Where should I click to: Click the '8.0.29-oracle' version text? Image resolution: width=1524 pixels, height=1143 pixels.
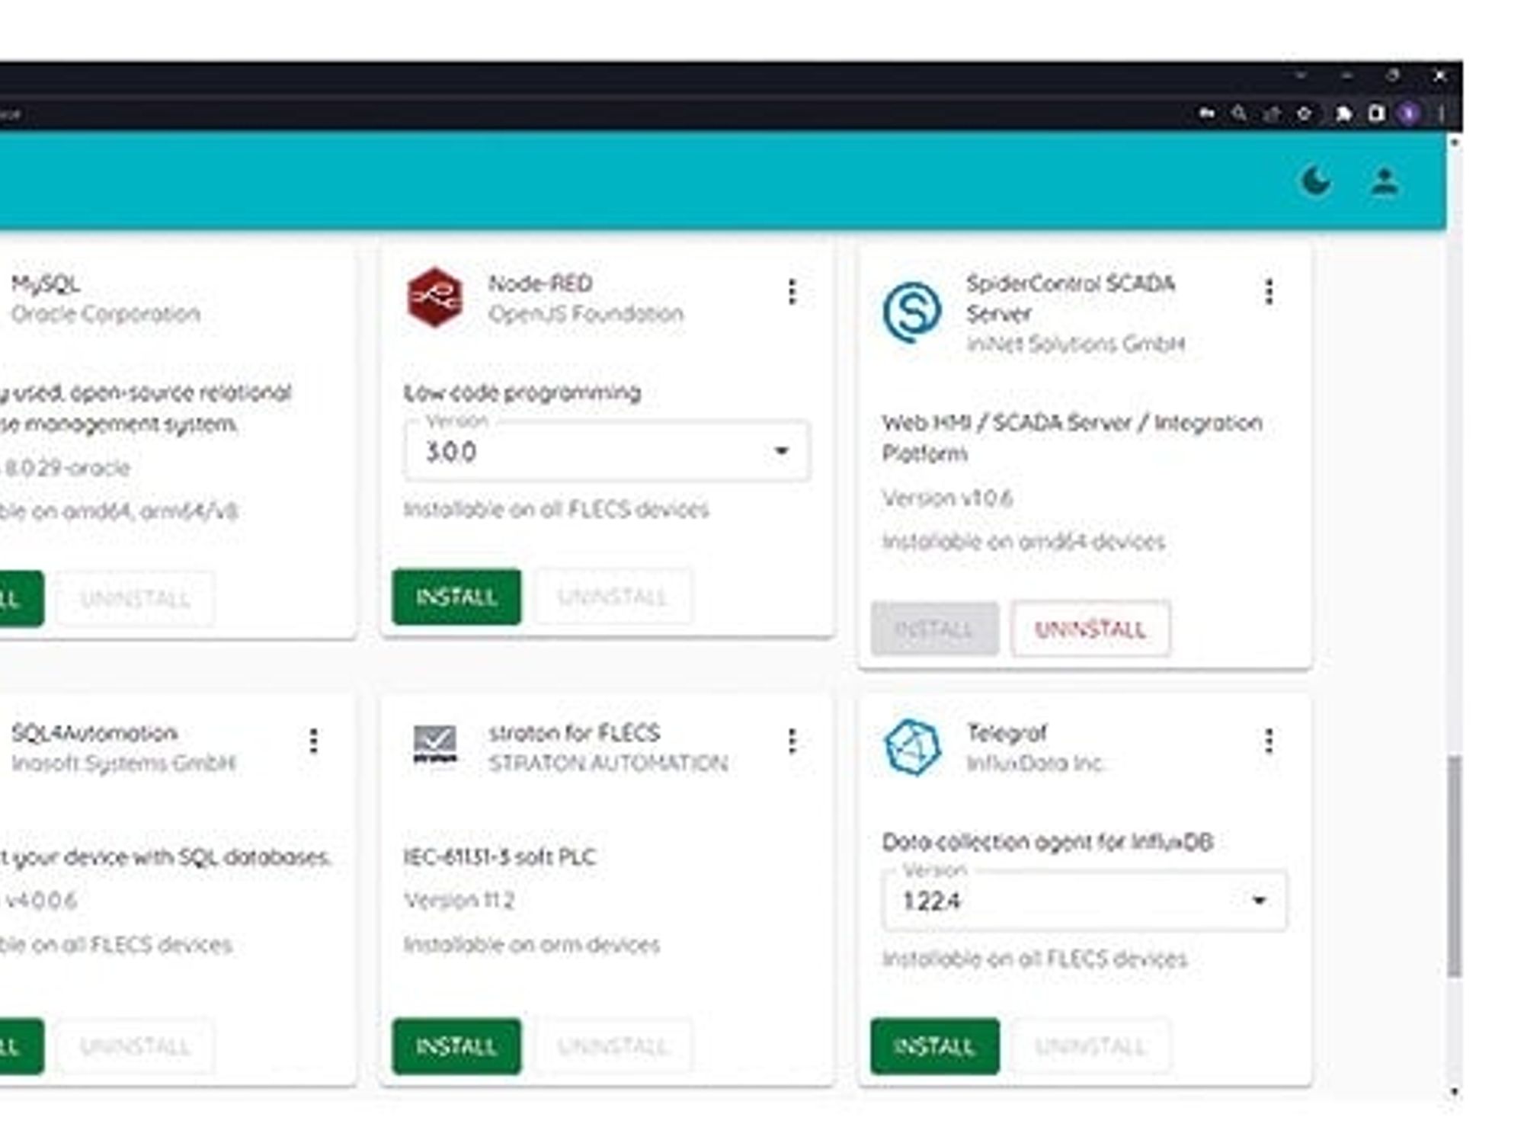pyautogui.click(x=67, y=468)
